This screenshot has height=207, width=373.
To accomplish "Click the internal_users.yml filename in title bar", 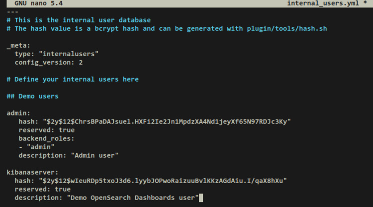I will [324, 3].
